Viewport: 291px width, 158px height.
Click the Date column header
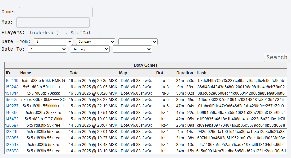[x=93, y=73]
